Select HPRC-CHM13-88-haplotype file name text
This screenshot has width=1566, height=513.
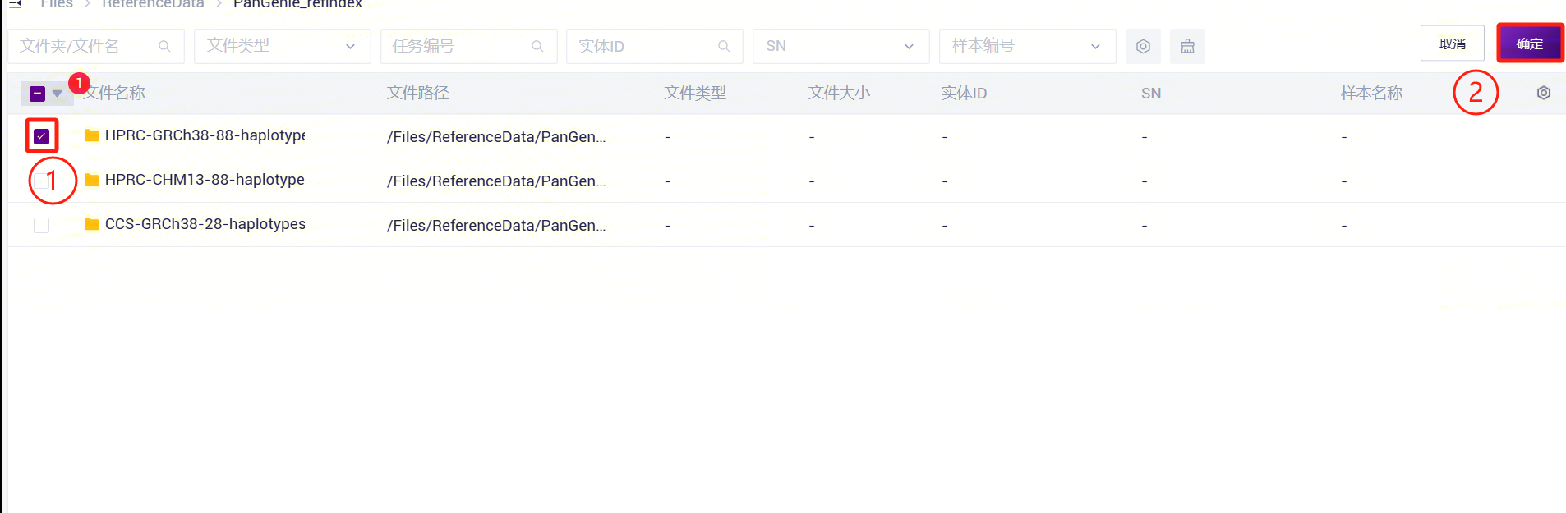tap(205, 180)
